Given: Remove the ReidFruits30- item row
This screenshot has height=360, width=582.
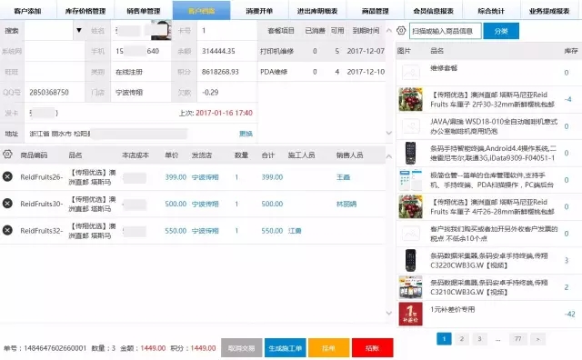Looking at the screenshot, I should 7,204.
